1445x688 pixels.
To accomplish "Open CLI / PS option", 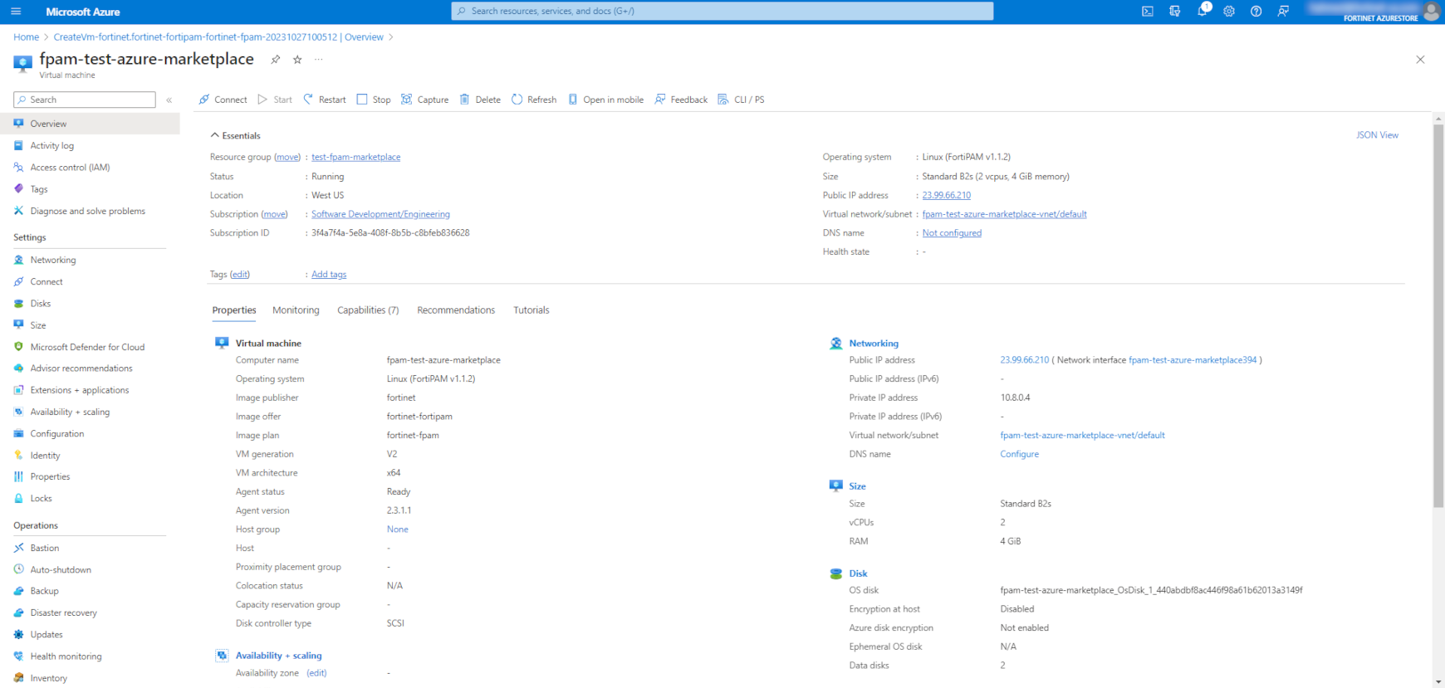I will click(x=741, y=100).
